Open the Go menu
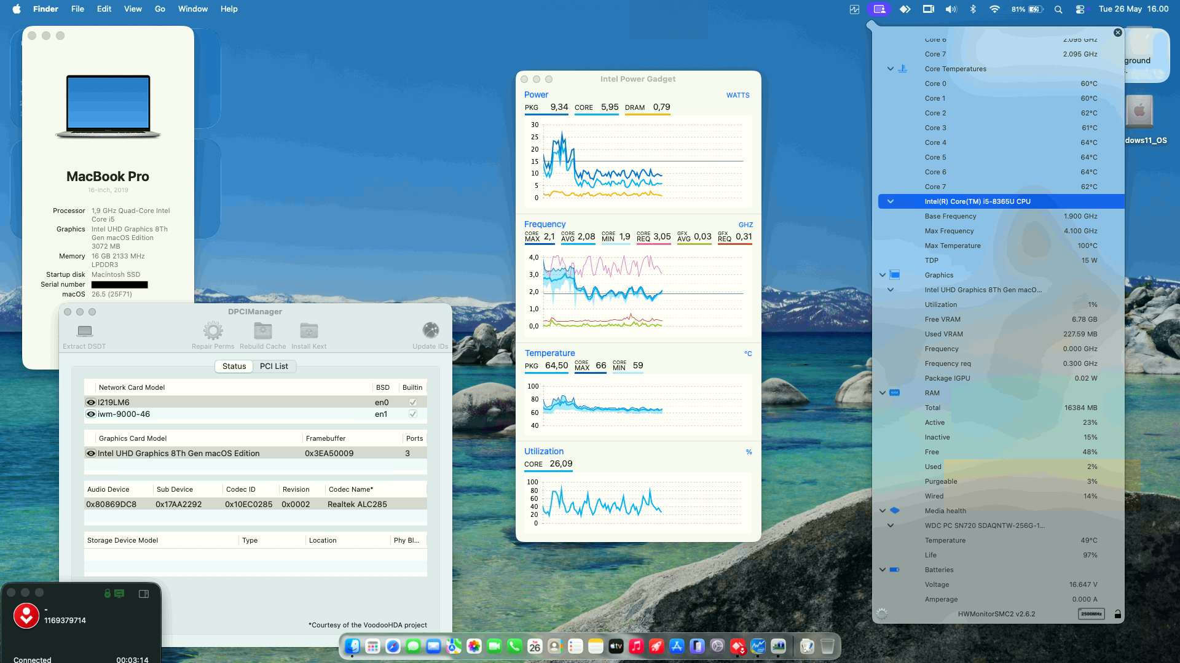1180x663 pixels. (160, 9)
